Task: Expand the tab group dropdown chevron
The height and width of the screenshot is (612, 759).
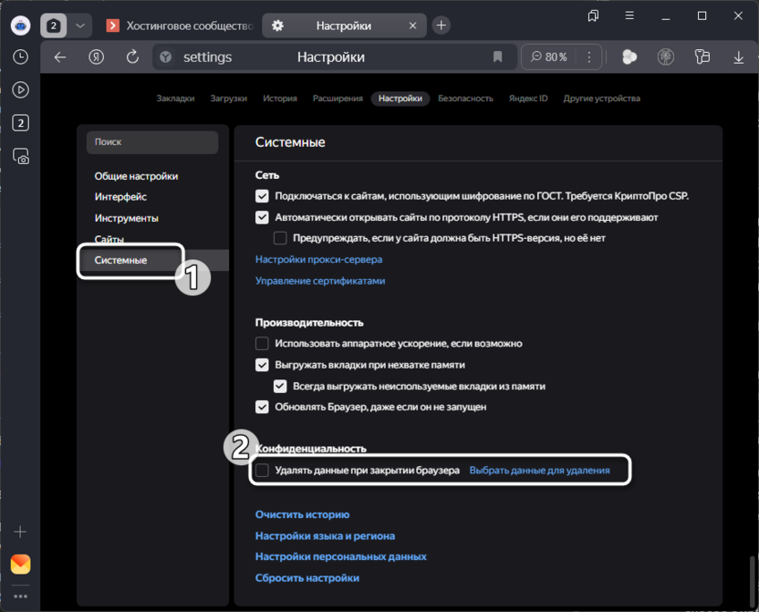Action: [80, 26]
